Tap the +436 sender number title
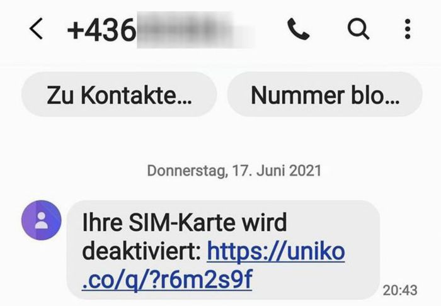Viewport: 441px width, 306px height. click(101, 30)
